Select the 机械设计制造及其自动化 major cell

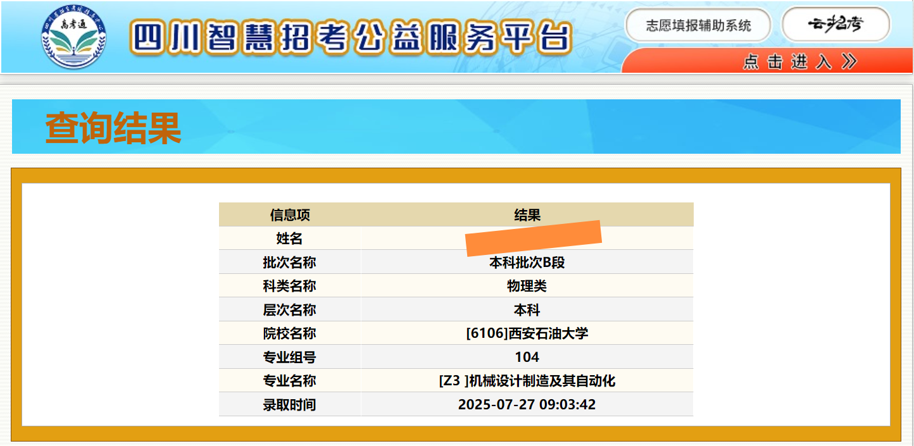pos(527,381)
